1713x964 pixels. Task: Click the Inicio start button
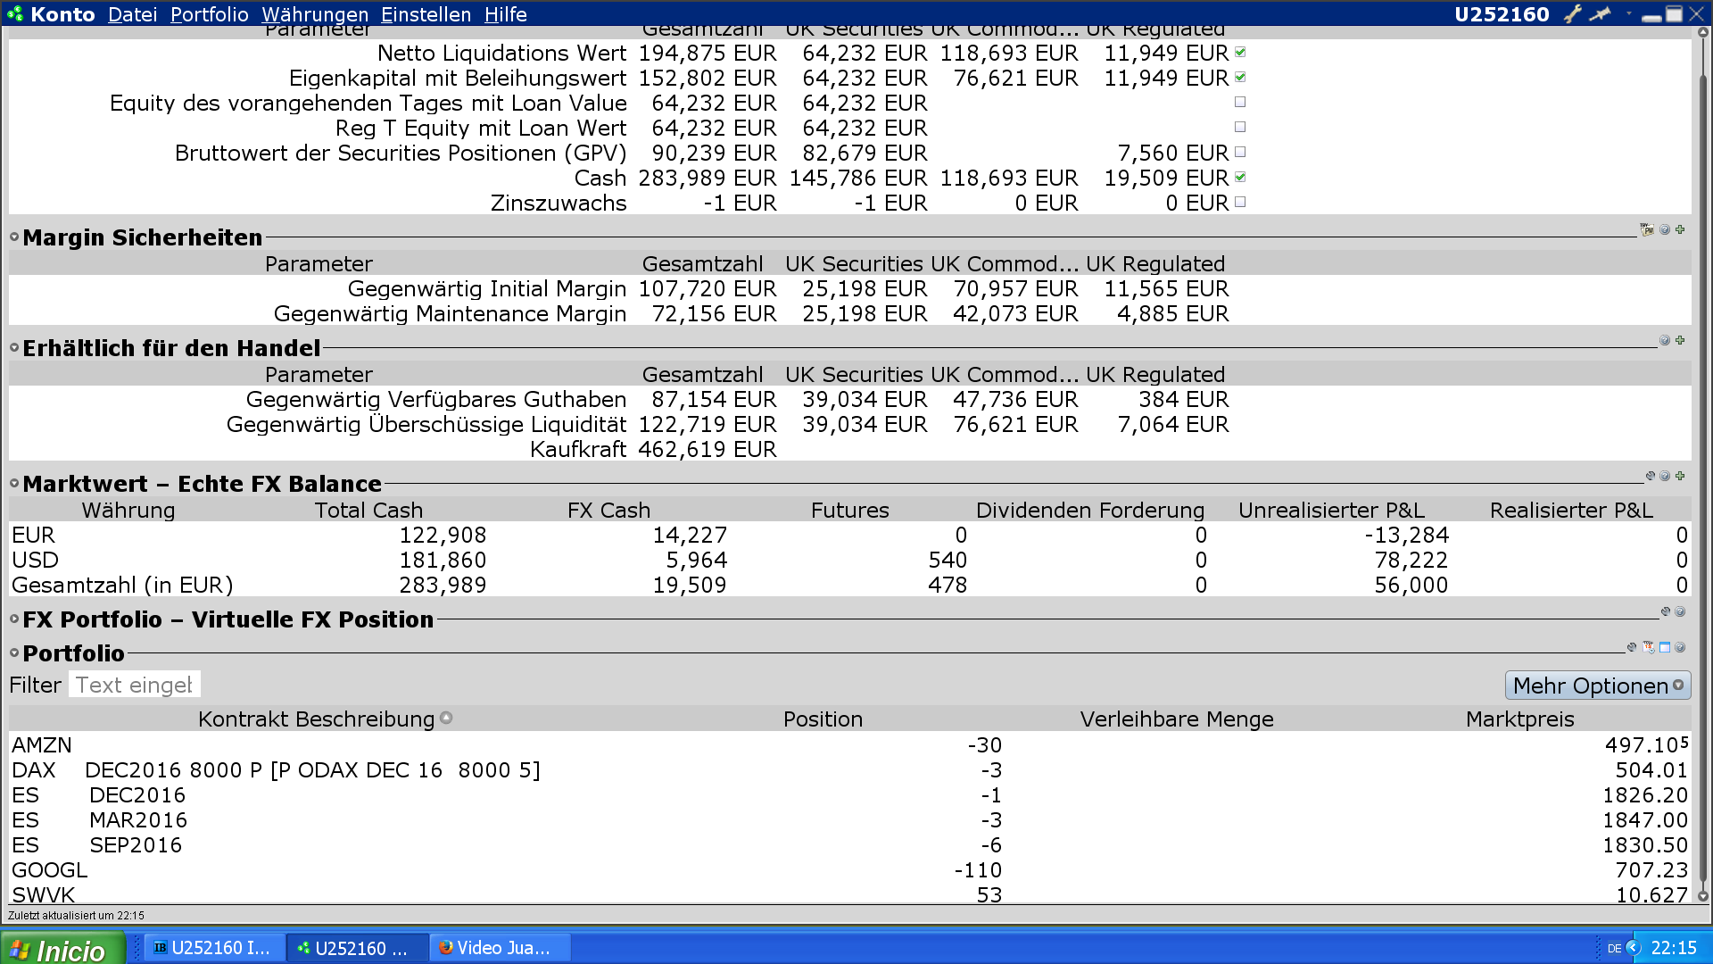click(x=61, y=950)
